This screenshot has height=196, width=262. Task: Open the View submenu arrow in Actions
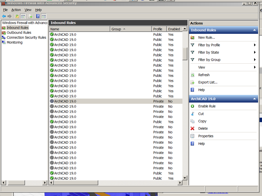255,67
